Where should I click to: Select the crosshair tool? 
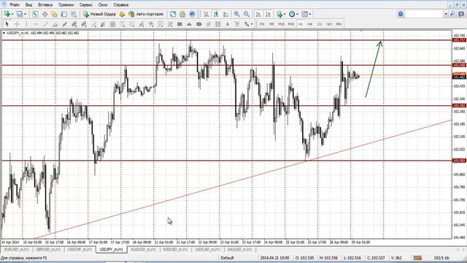pos(17,24)
